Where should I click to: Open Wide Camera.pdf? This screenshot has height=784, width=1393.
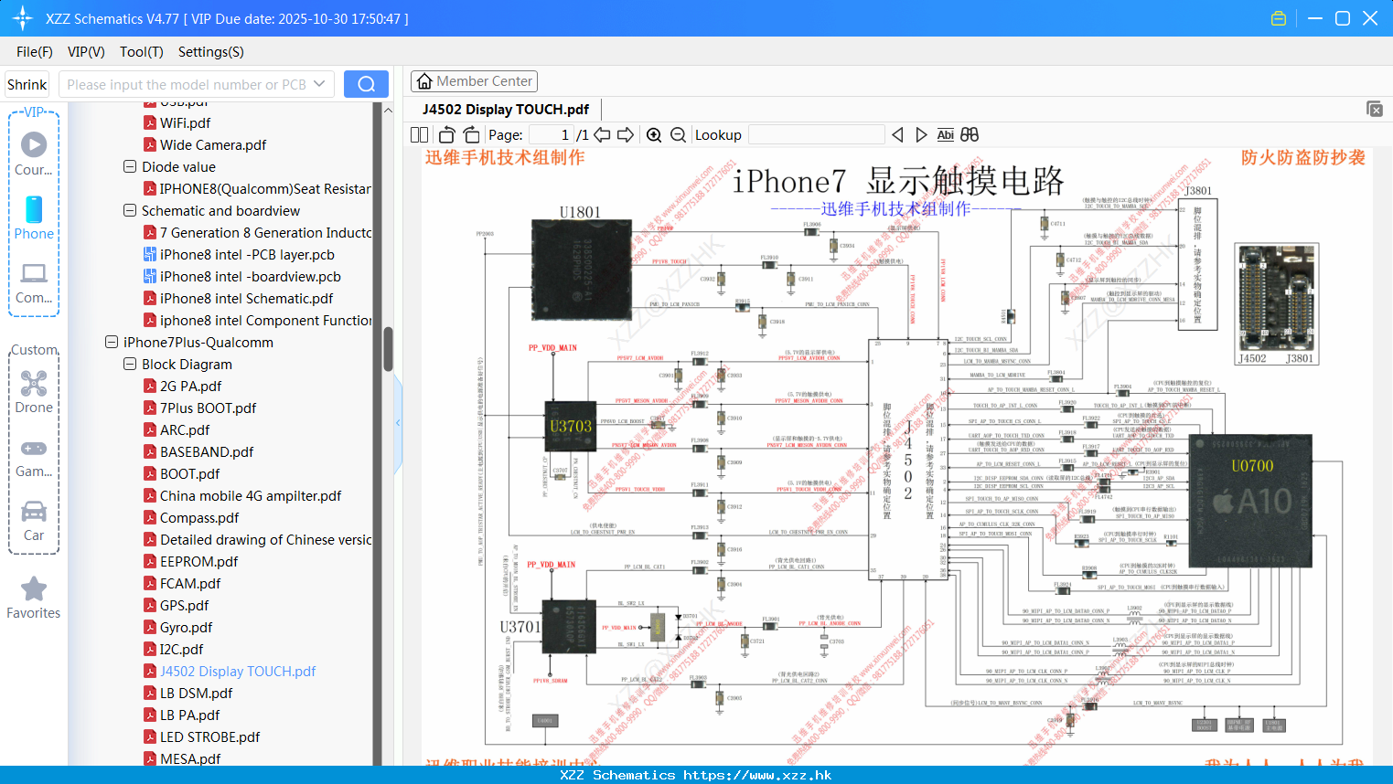pyautogui.click(x=213, y=144)
